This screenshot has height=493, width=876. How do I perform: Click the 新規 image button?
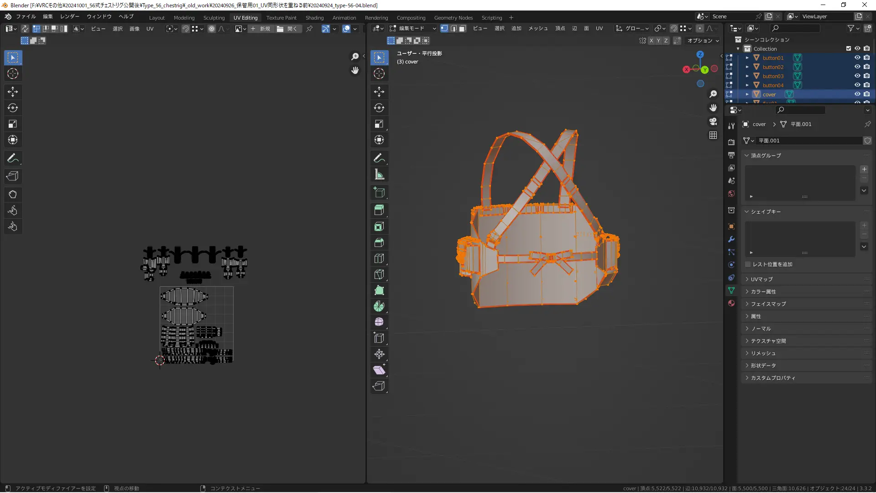(261, 29)
